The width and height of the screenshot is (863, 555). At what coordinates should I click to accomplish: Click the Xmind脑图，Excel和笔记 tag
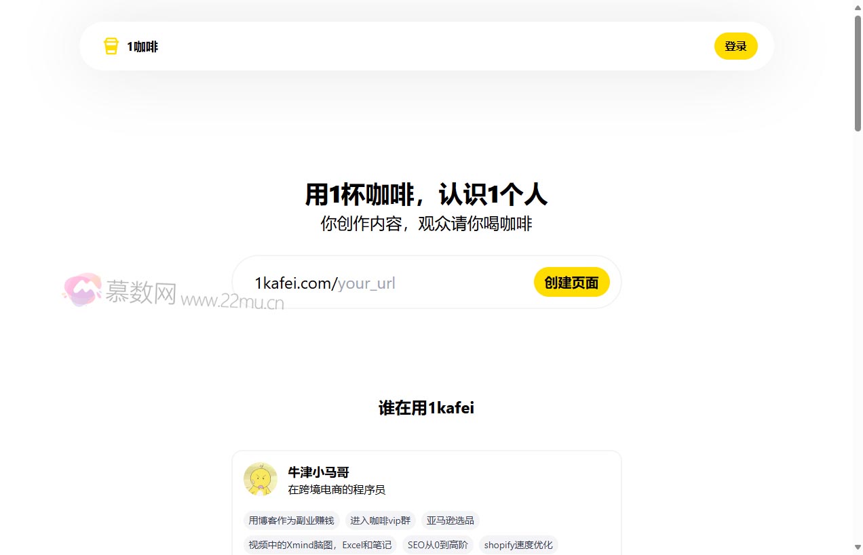320,544
